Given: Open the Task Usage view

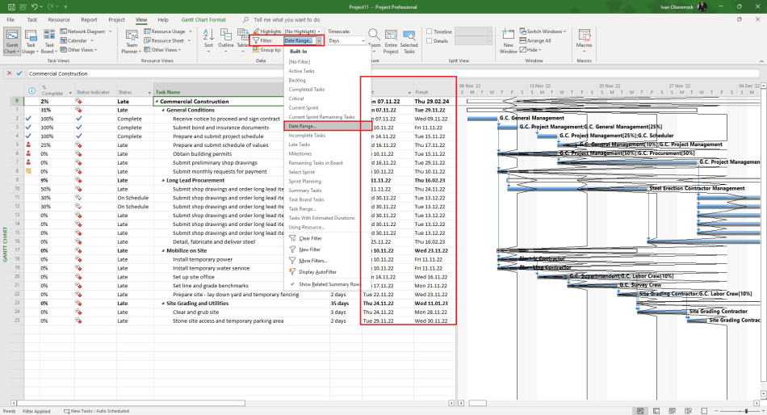Looking at the screenshot, I should (31, 41).
